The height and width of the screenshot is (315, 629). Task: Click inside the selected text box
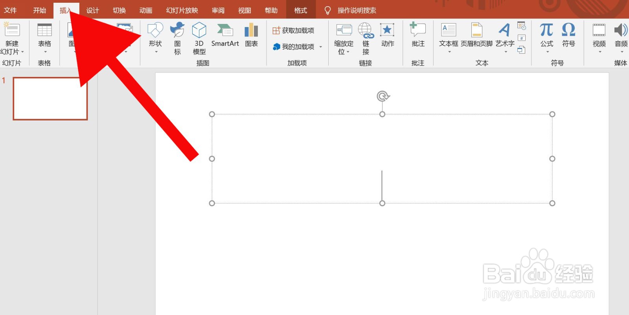[x=382, y=159]
